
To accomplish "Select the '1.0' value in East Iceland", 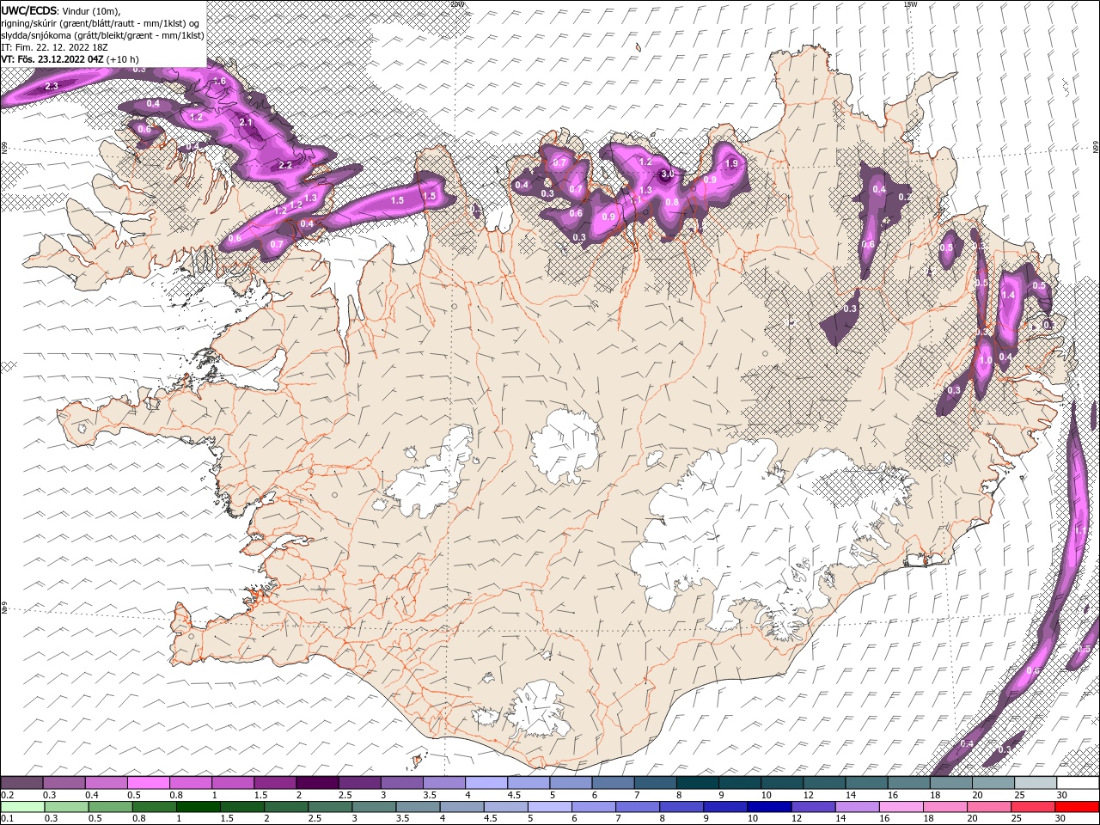I will pyautogui.click(x=986, y=361).
